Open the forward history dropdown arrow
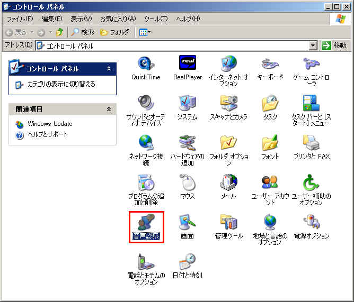Viewport: 354px width, 302px height. tap(50, 32)
